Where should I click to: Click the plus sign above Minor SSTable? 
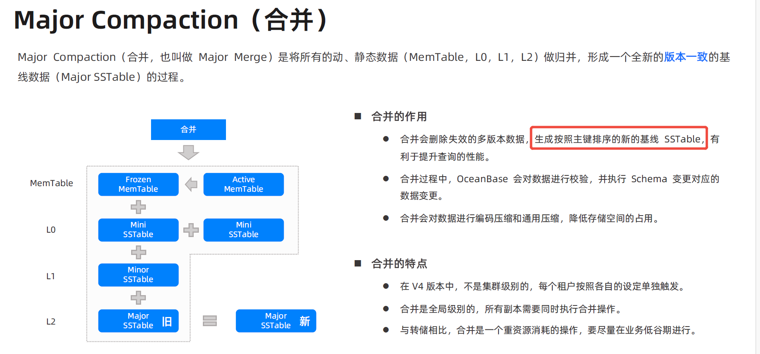pyautogui.click(x=138, y=252)
